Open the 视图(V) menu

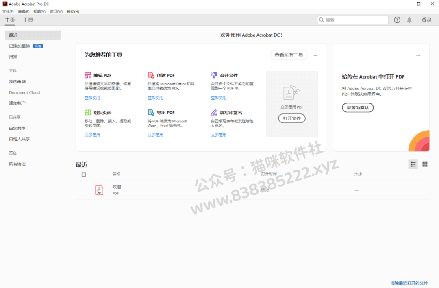(x=39, y=11)
